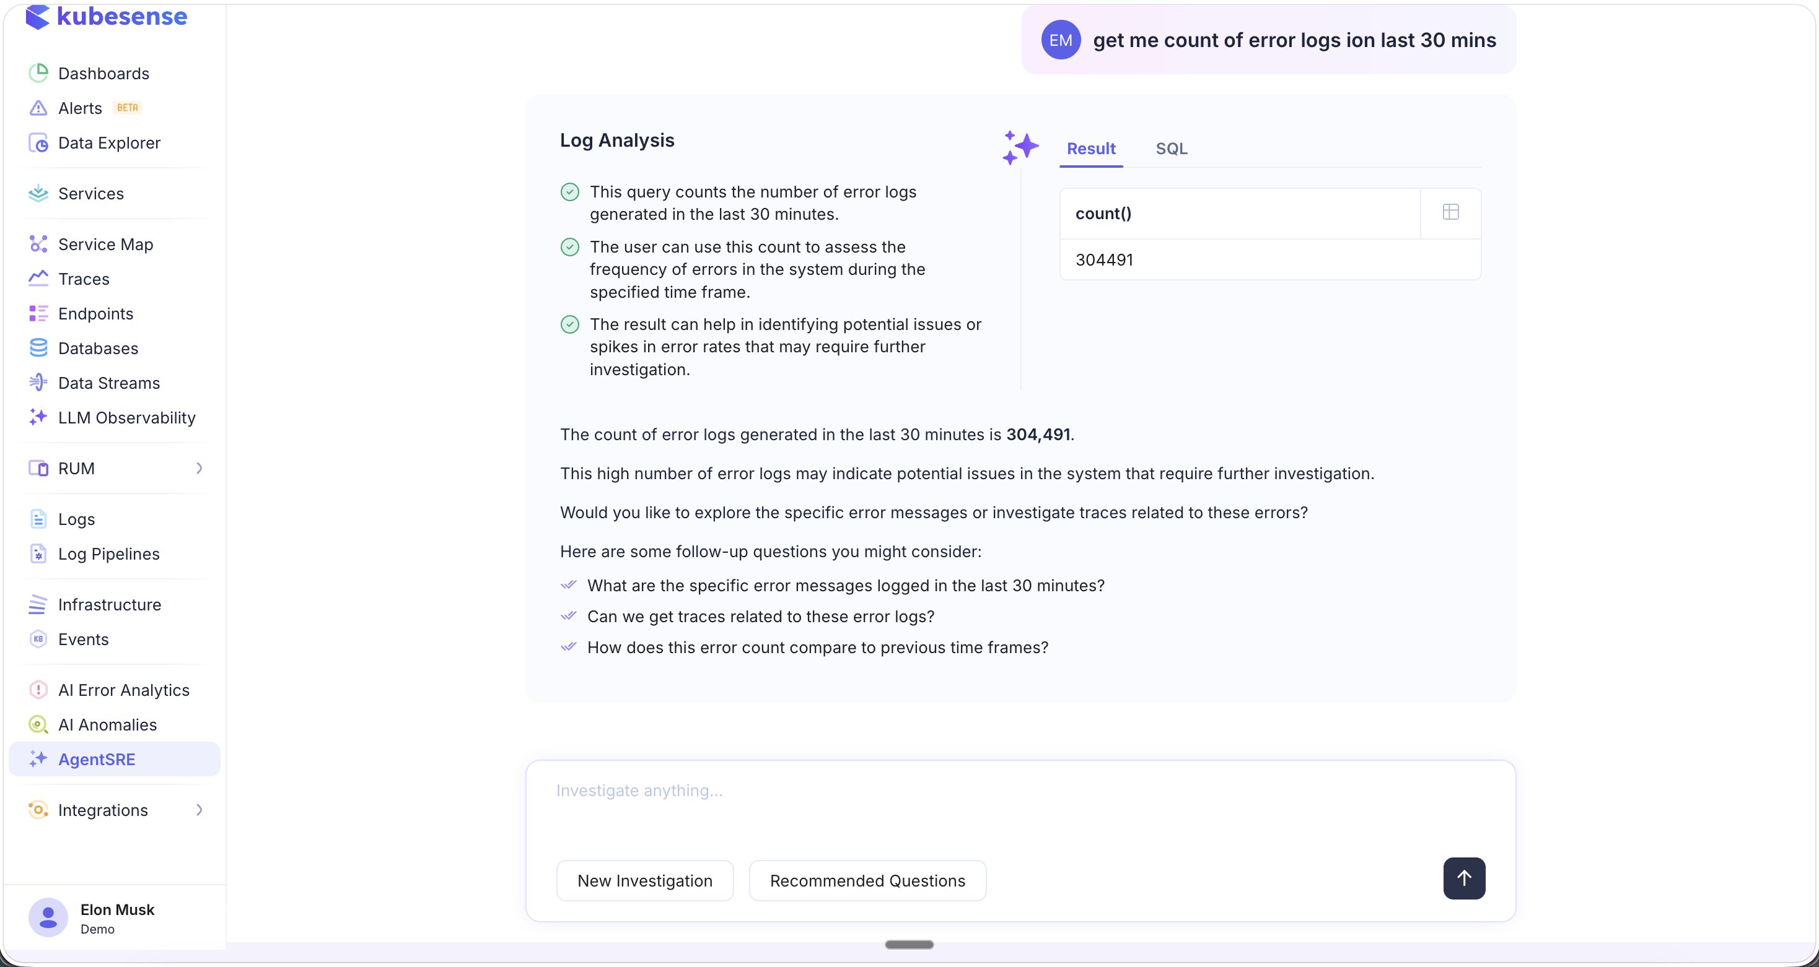Click the AI Error Analytics exclamation icon

(x=38, y=690)
